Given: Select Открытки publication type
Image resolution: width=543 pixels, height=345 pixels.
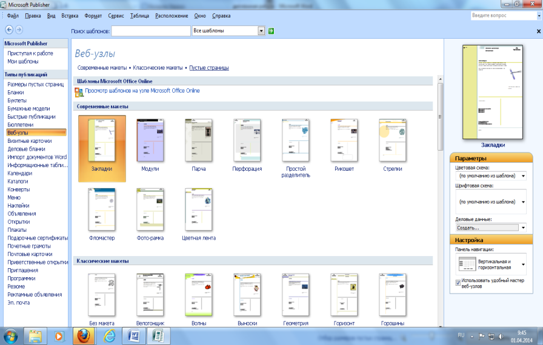Looking at the screenshot, I should [x=19, y=222].
